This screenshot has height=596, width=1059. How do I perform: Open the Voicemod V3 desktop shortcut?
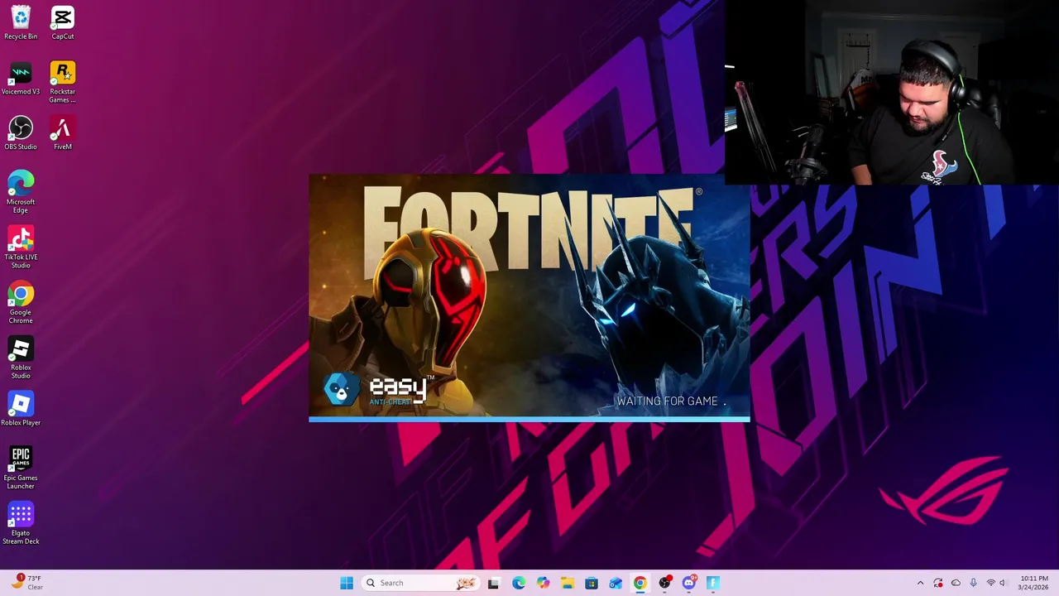coord(21,79)
